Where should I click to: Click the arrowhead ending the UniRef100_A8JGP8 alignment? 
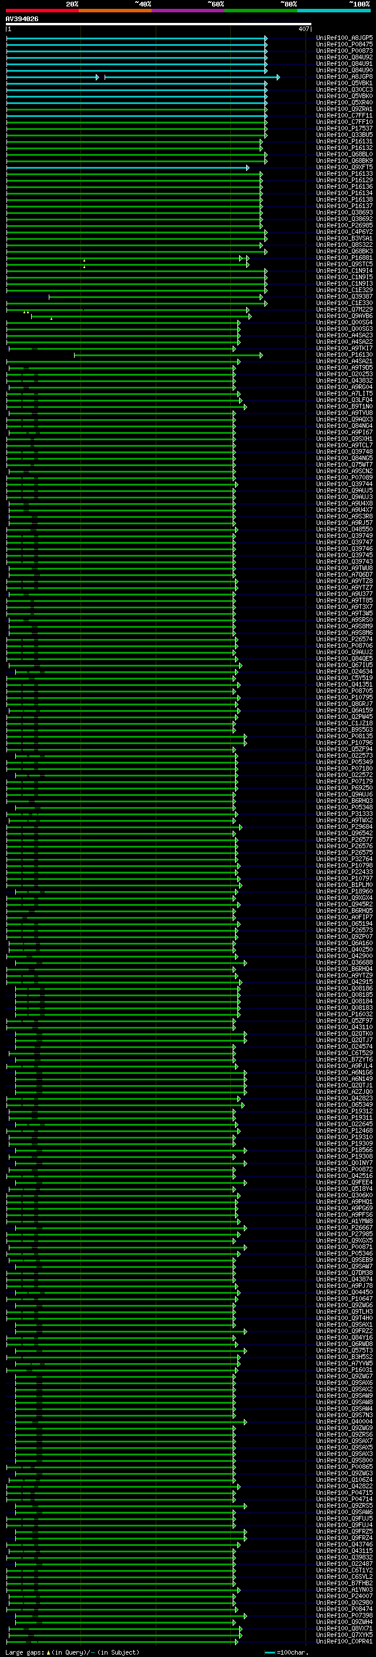[278, 77]
